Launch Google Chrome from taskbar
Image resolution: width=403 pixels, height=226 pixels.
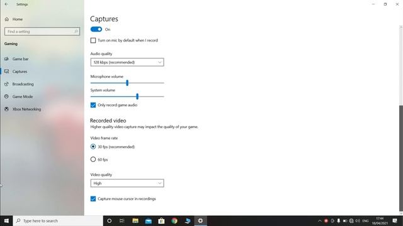pyautogui.click(x=174, y=220)
